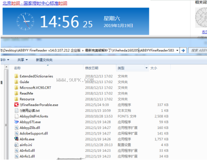Click the 文本文档 type cell
207x162 pixels.
[x=124, y=111]
